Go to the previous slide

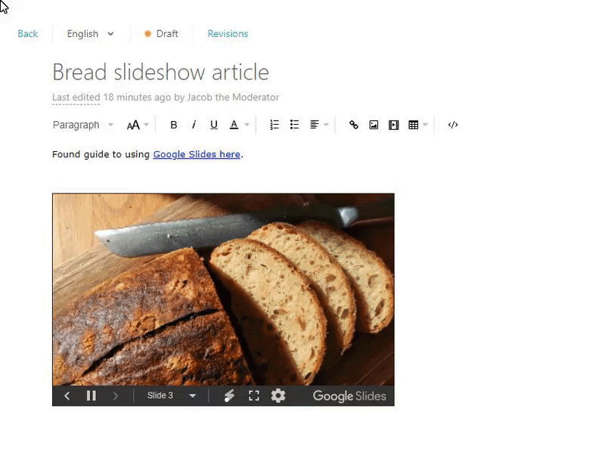[x=67, y=396]
